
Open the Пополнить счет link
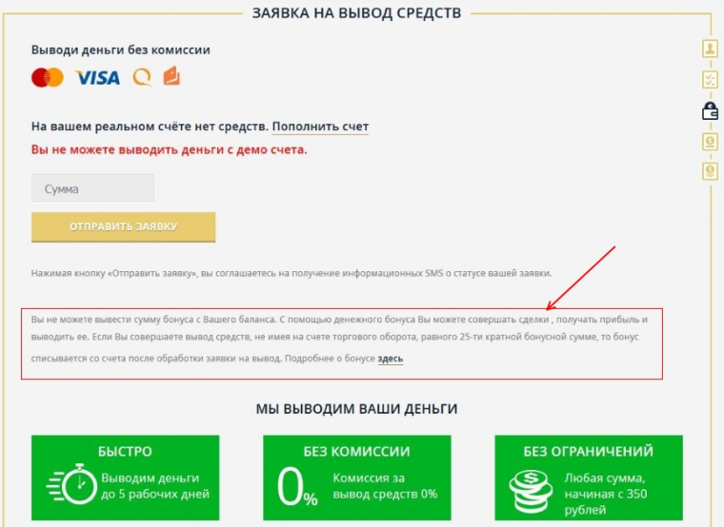coord(320,127)
